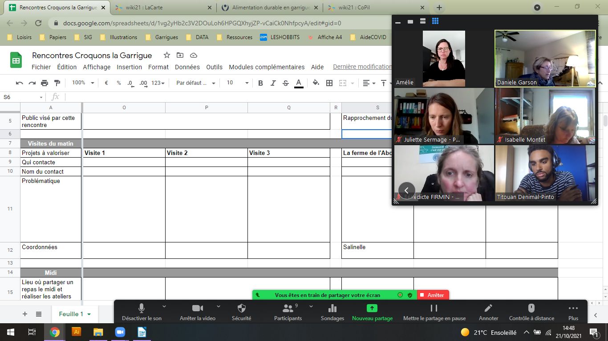Open the text color picker
Viewport: 608px width, 341px height.
(x=299, y=83)
